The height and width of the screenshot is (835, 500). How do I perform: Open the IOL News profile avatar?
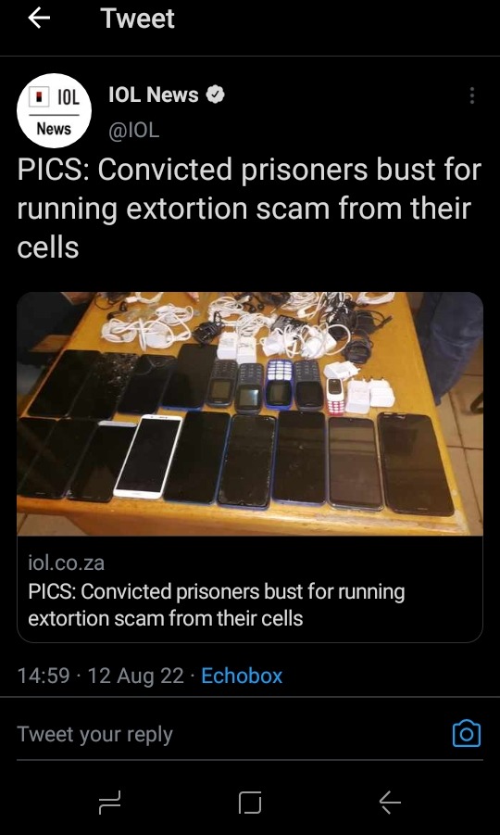[55, 111]
